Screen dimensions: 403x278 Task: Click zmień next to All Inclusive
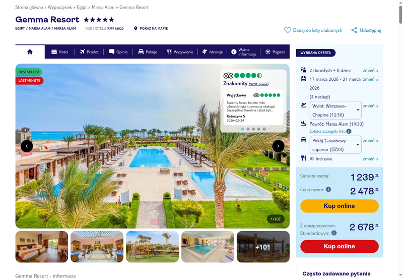point(370,159)
